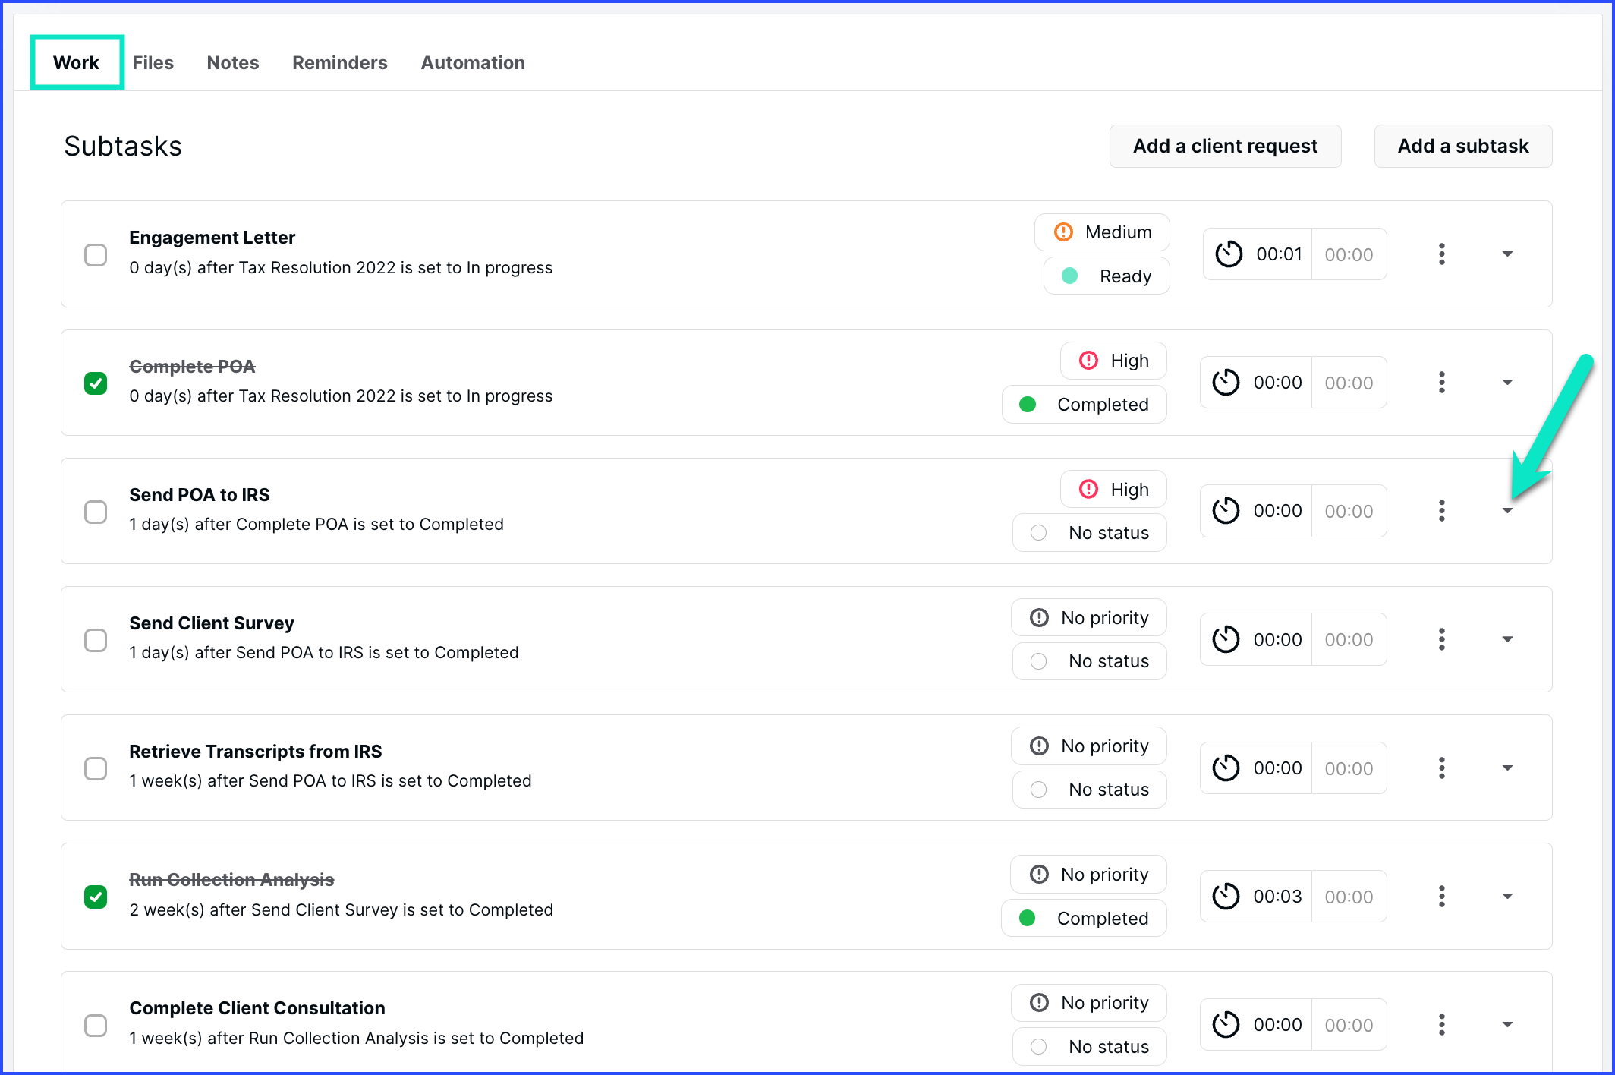Open Ready status dropdown on Engagement Letter
The image size is (1615, 1075).
pos(1107,276)
